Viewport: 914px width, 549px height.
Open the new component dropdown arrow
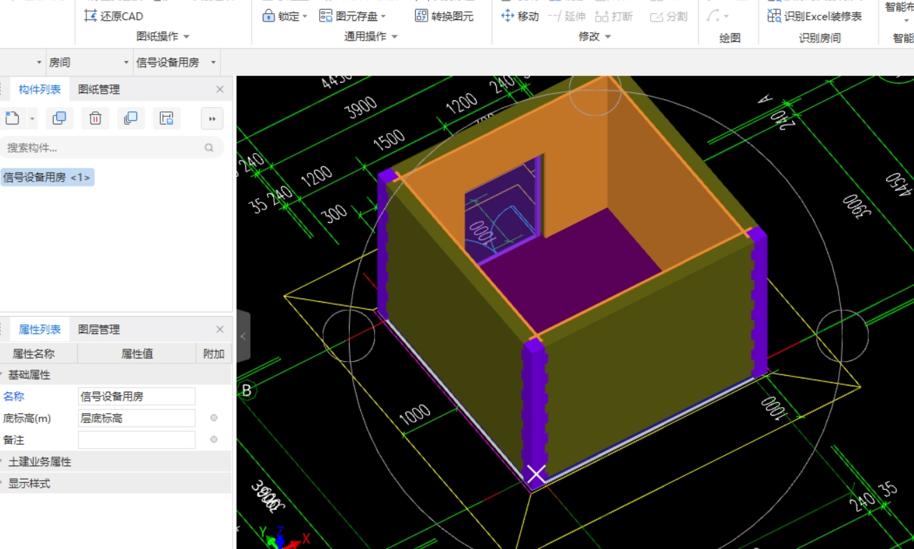click(32, 119)
